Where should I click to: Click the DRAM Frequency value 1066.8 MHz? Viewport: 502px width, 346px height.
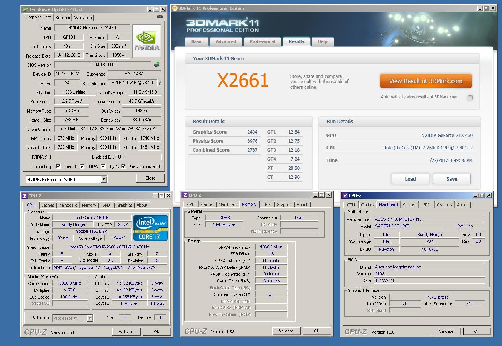(271, 247)
